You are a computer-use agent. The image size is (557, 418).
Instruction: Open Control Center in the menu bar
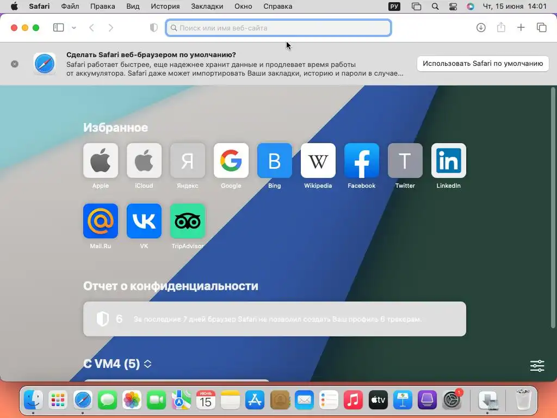click(453, 7)
